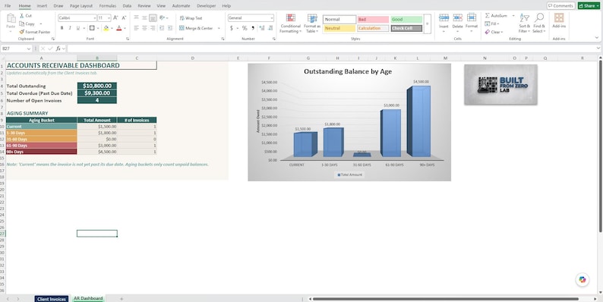Open the Client Invoices sheet tab
Viewport: 603px width, 302px height.
tap(52, 299)
